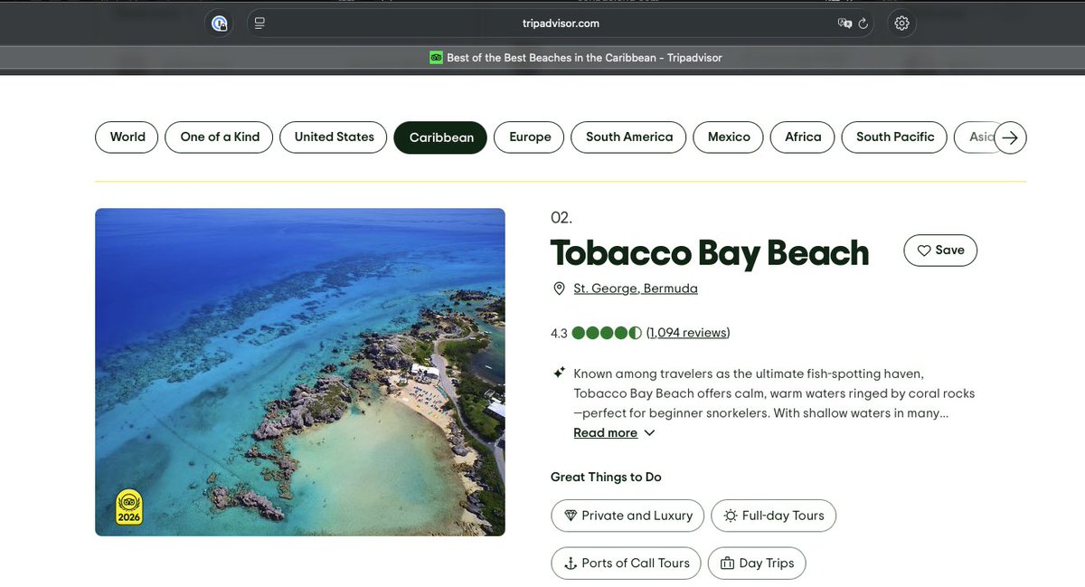Save Tobacco Bay Beach with the heart button

pyautogui.click(x=940, y=251)
